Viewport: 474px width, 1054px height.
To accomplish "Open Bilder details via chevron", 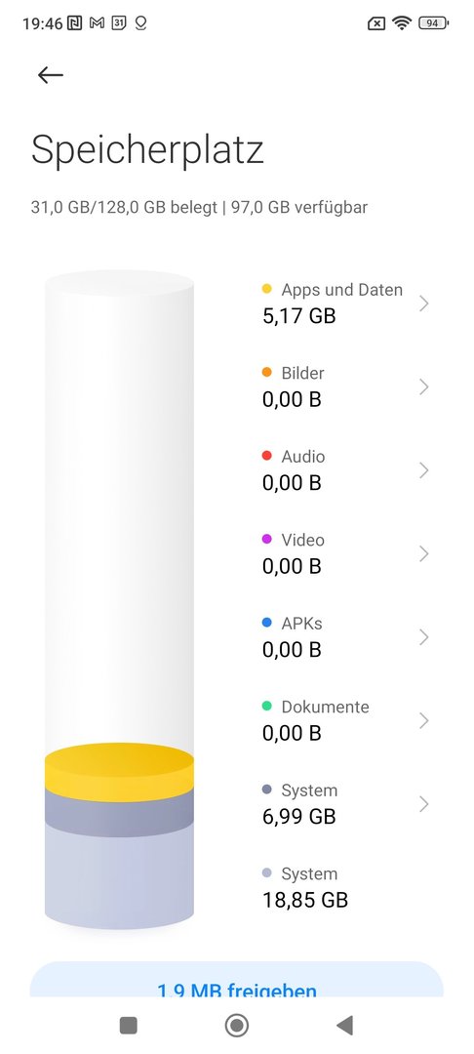I will [x=423, y=386].
